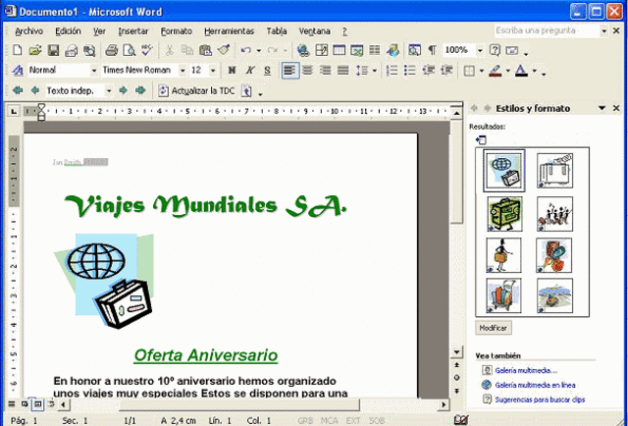
Task: Open the Tables and Borders toolbar
Action: tap(321, 50)
